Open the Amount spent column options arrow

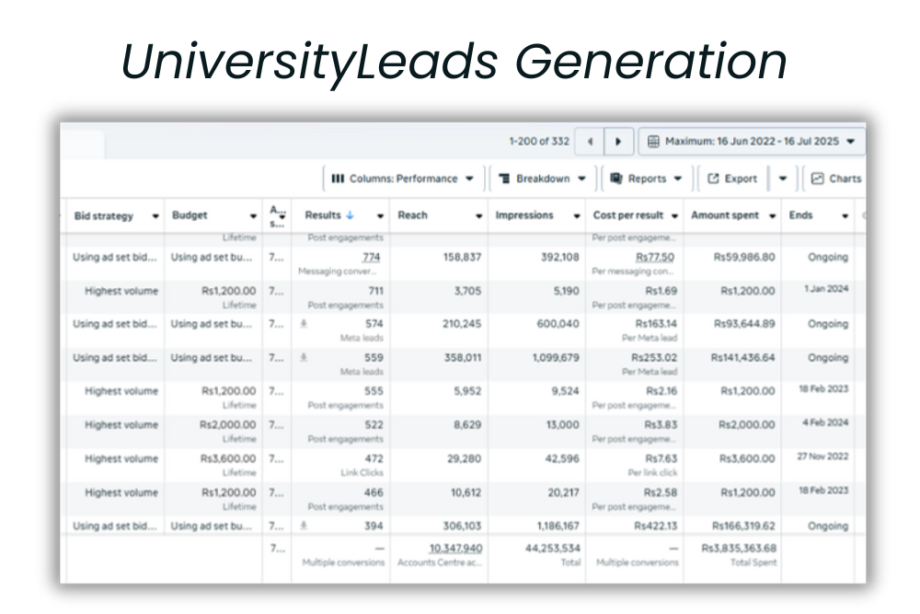772,216
